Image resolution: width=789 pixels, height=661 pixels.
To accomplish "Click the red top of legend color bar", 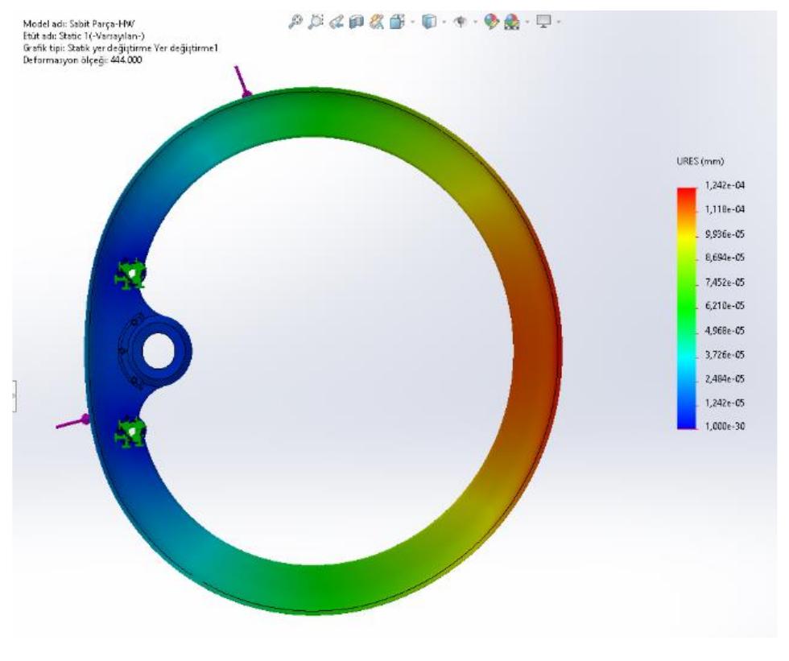I will click(687, 194).
